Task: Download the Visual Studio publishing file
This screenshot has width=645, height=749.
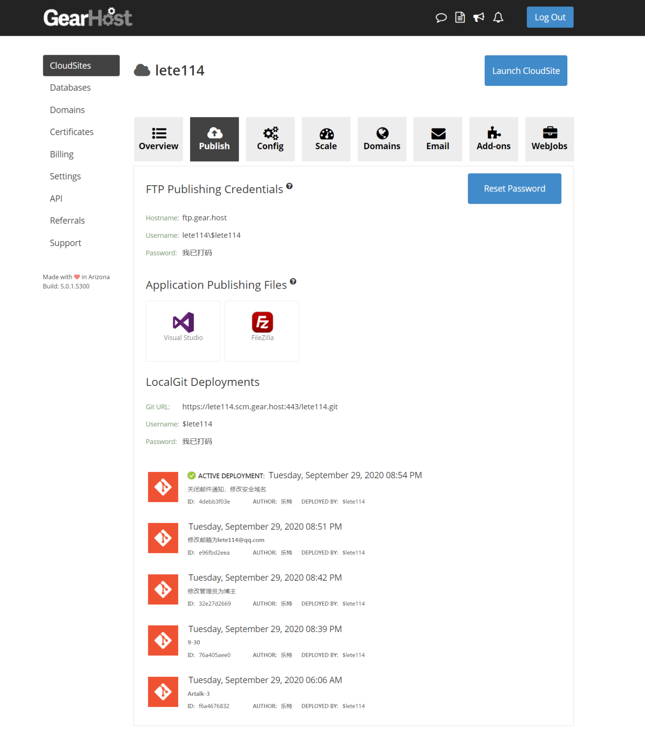Action: click(183, 330)
